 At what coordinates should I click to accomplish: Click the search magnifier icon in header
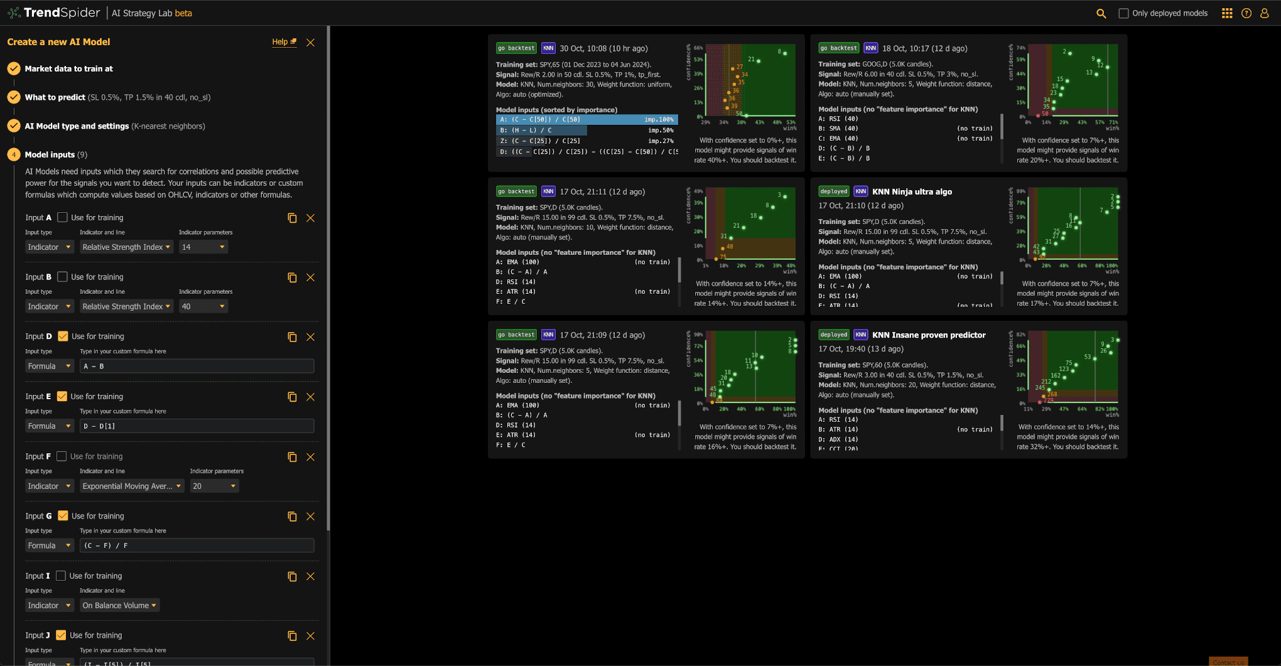(x=1101, y=13)
